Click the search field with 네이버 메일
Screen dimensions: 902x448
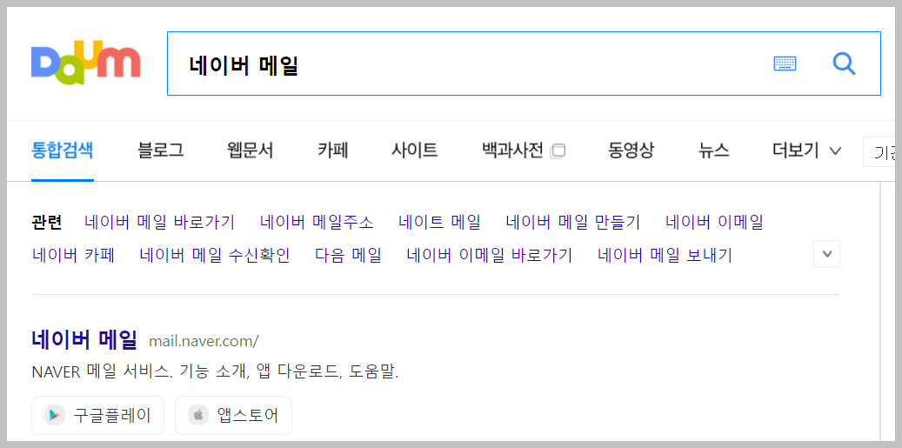point(524,64)
